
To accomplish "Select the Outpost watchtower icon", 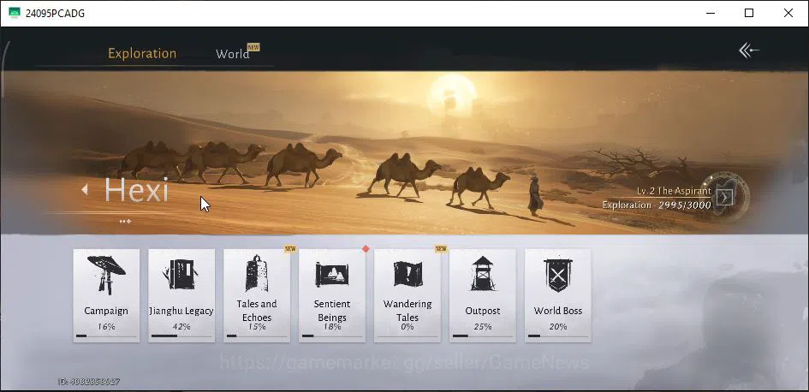I will pyautogui.click(x=483, y=273).
